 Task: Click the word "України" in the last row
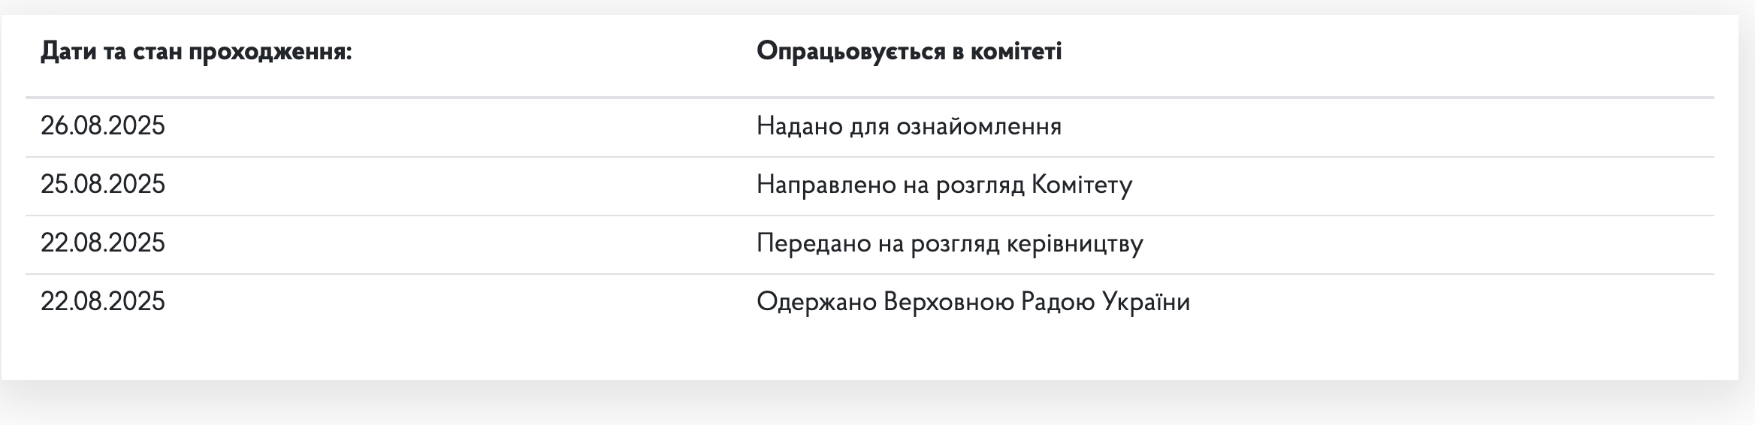coord(1146,301)
